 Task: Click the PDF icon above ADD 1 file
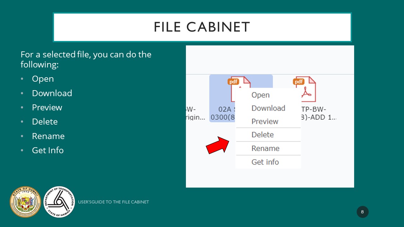[x=304, y=89]
